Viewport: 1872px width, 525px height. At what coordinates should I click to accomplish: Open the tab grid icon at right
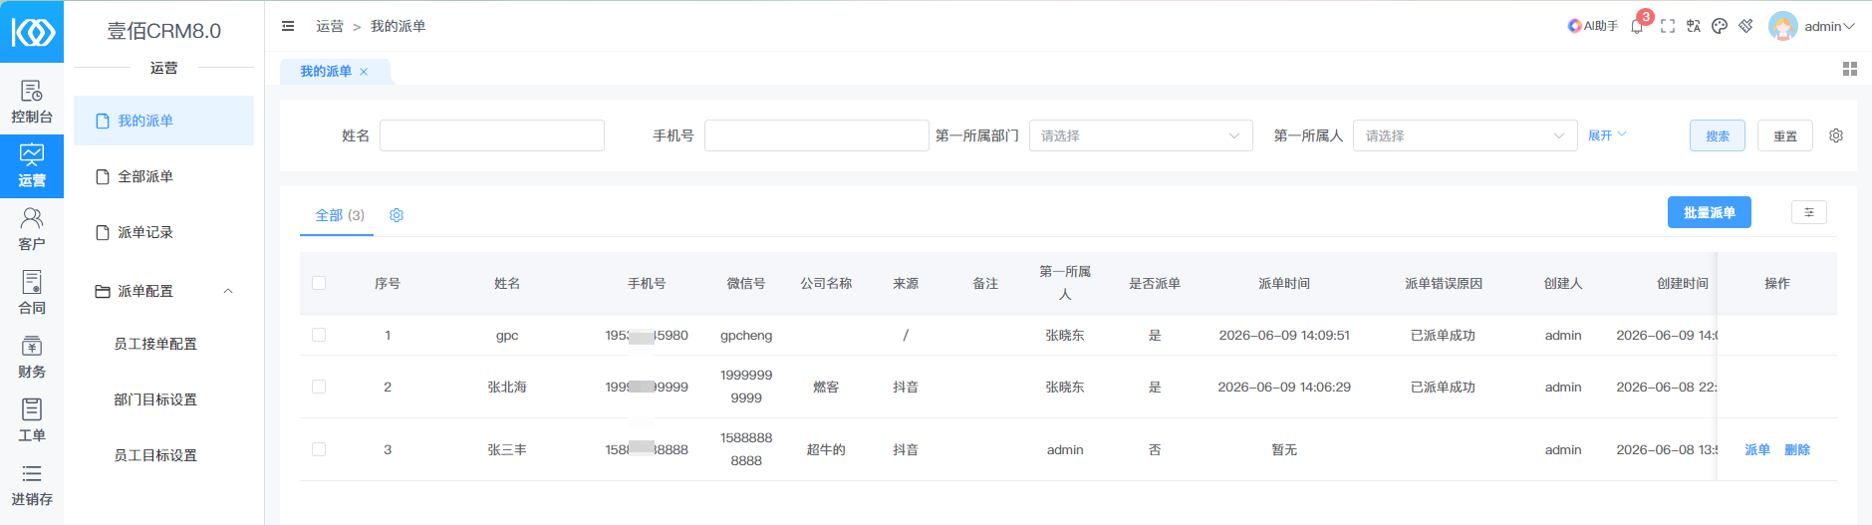1850,69
